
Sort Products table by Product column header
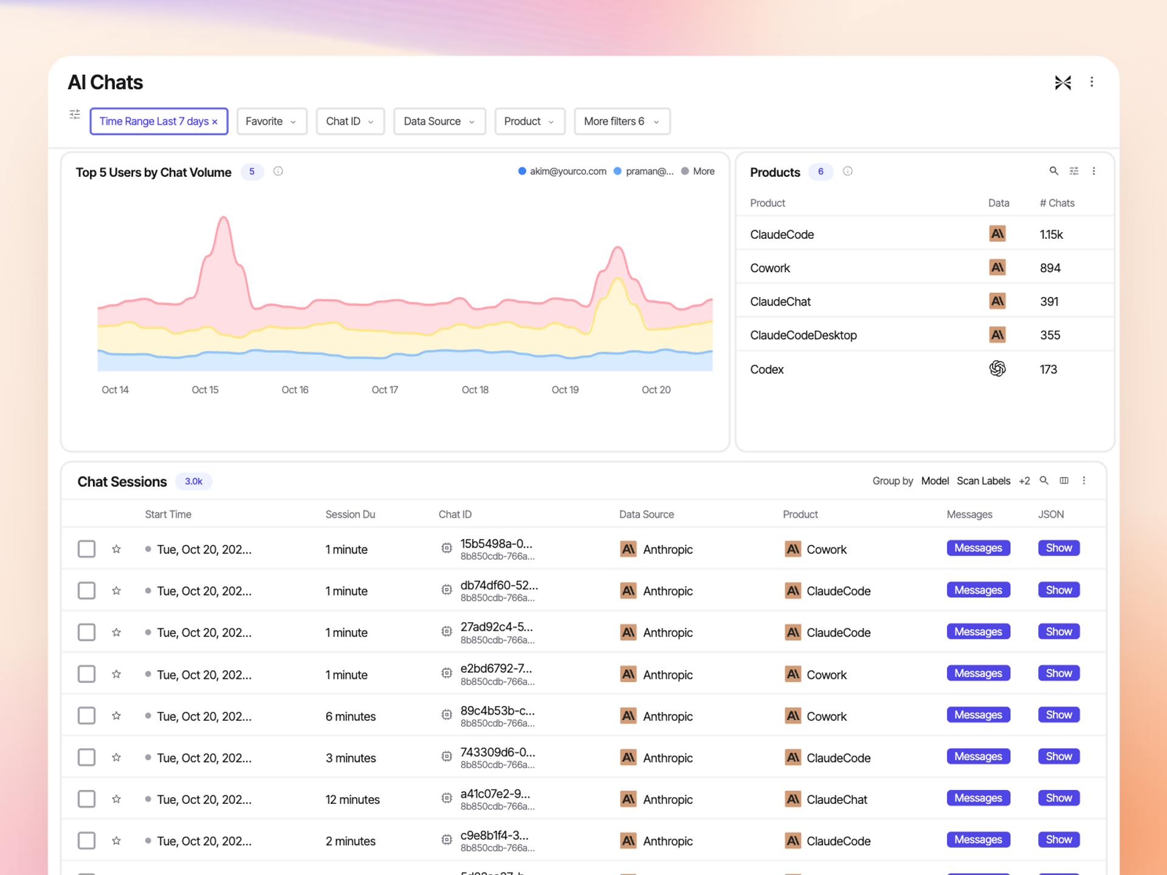point(768,203)
